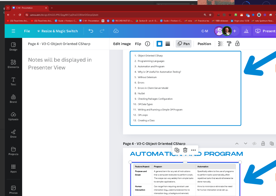Move Page 4 up with the chevron

(237, 144)
